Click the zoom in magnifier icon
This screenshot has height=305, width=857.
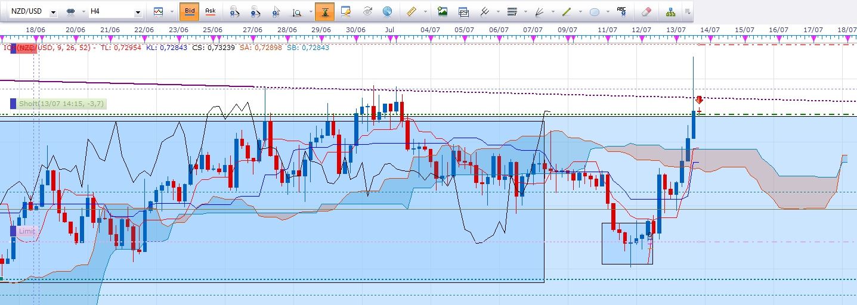(234, 11)
